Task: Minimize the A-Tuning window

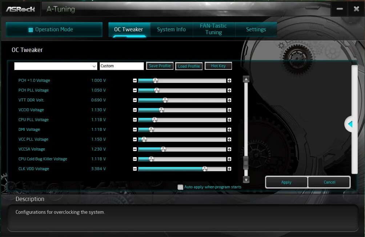Action: [340, 9]
